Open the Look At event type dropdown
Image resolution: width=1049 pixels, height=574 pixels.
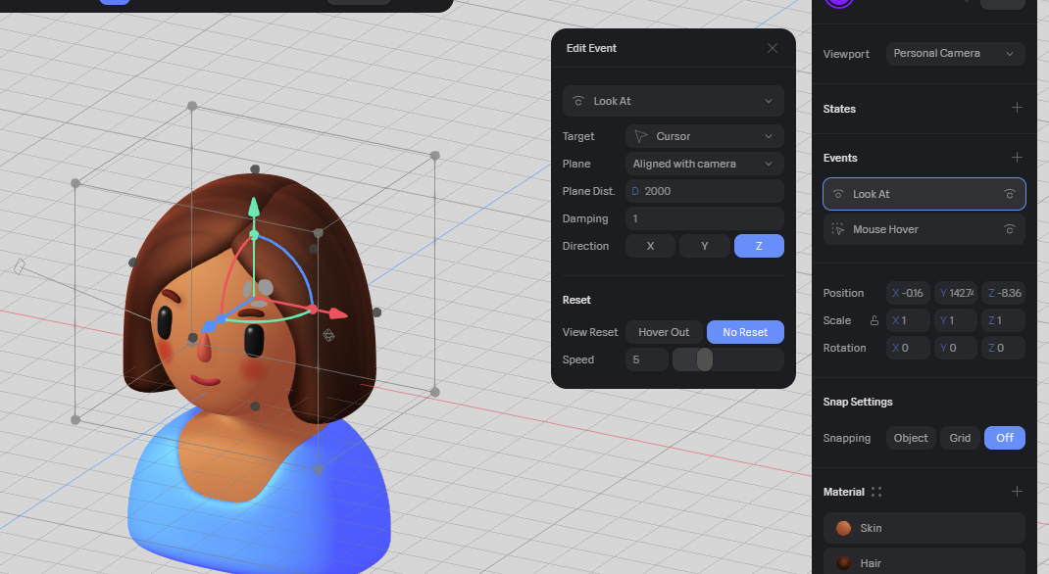click(x=673, y=101)
